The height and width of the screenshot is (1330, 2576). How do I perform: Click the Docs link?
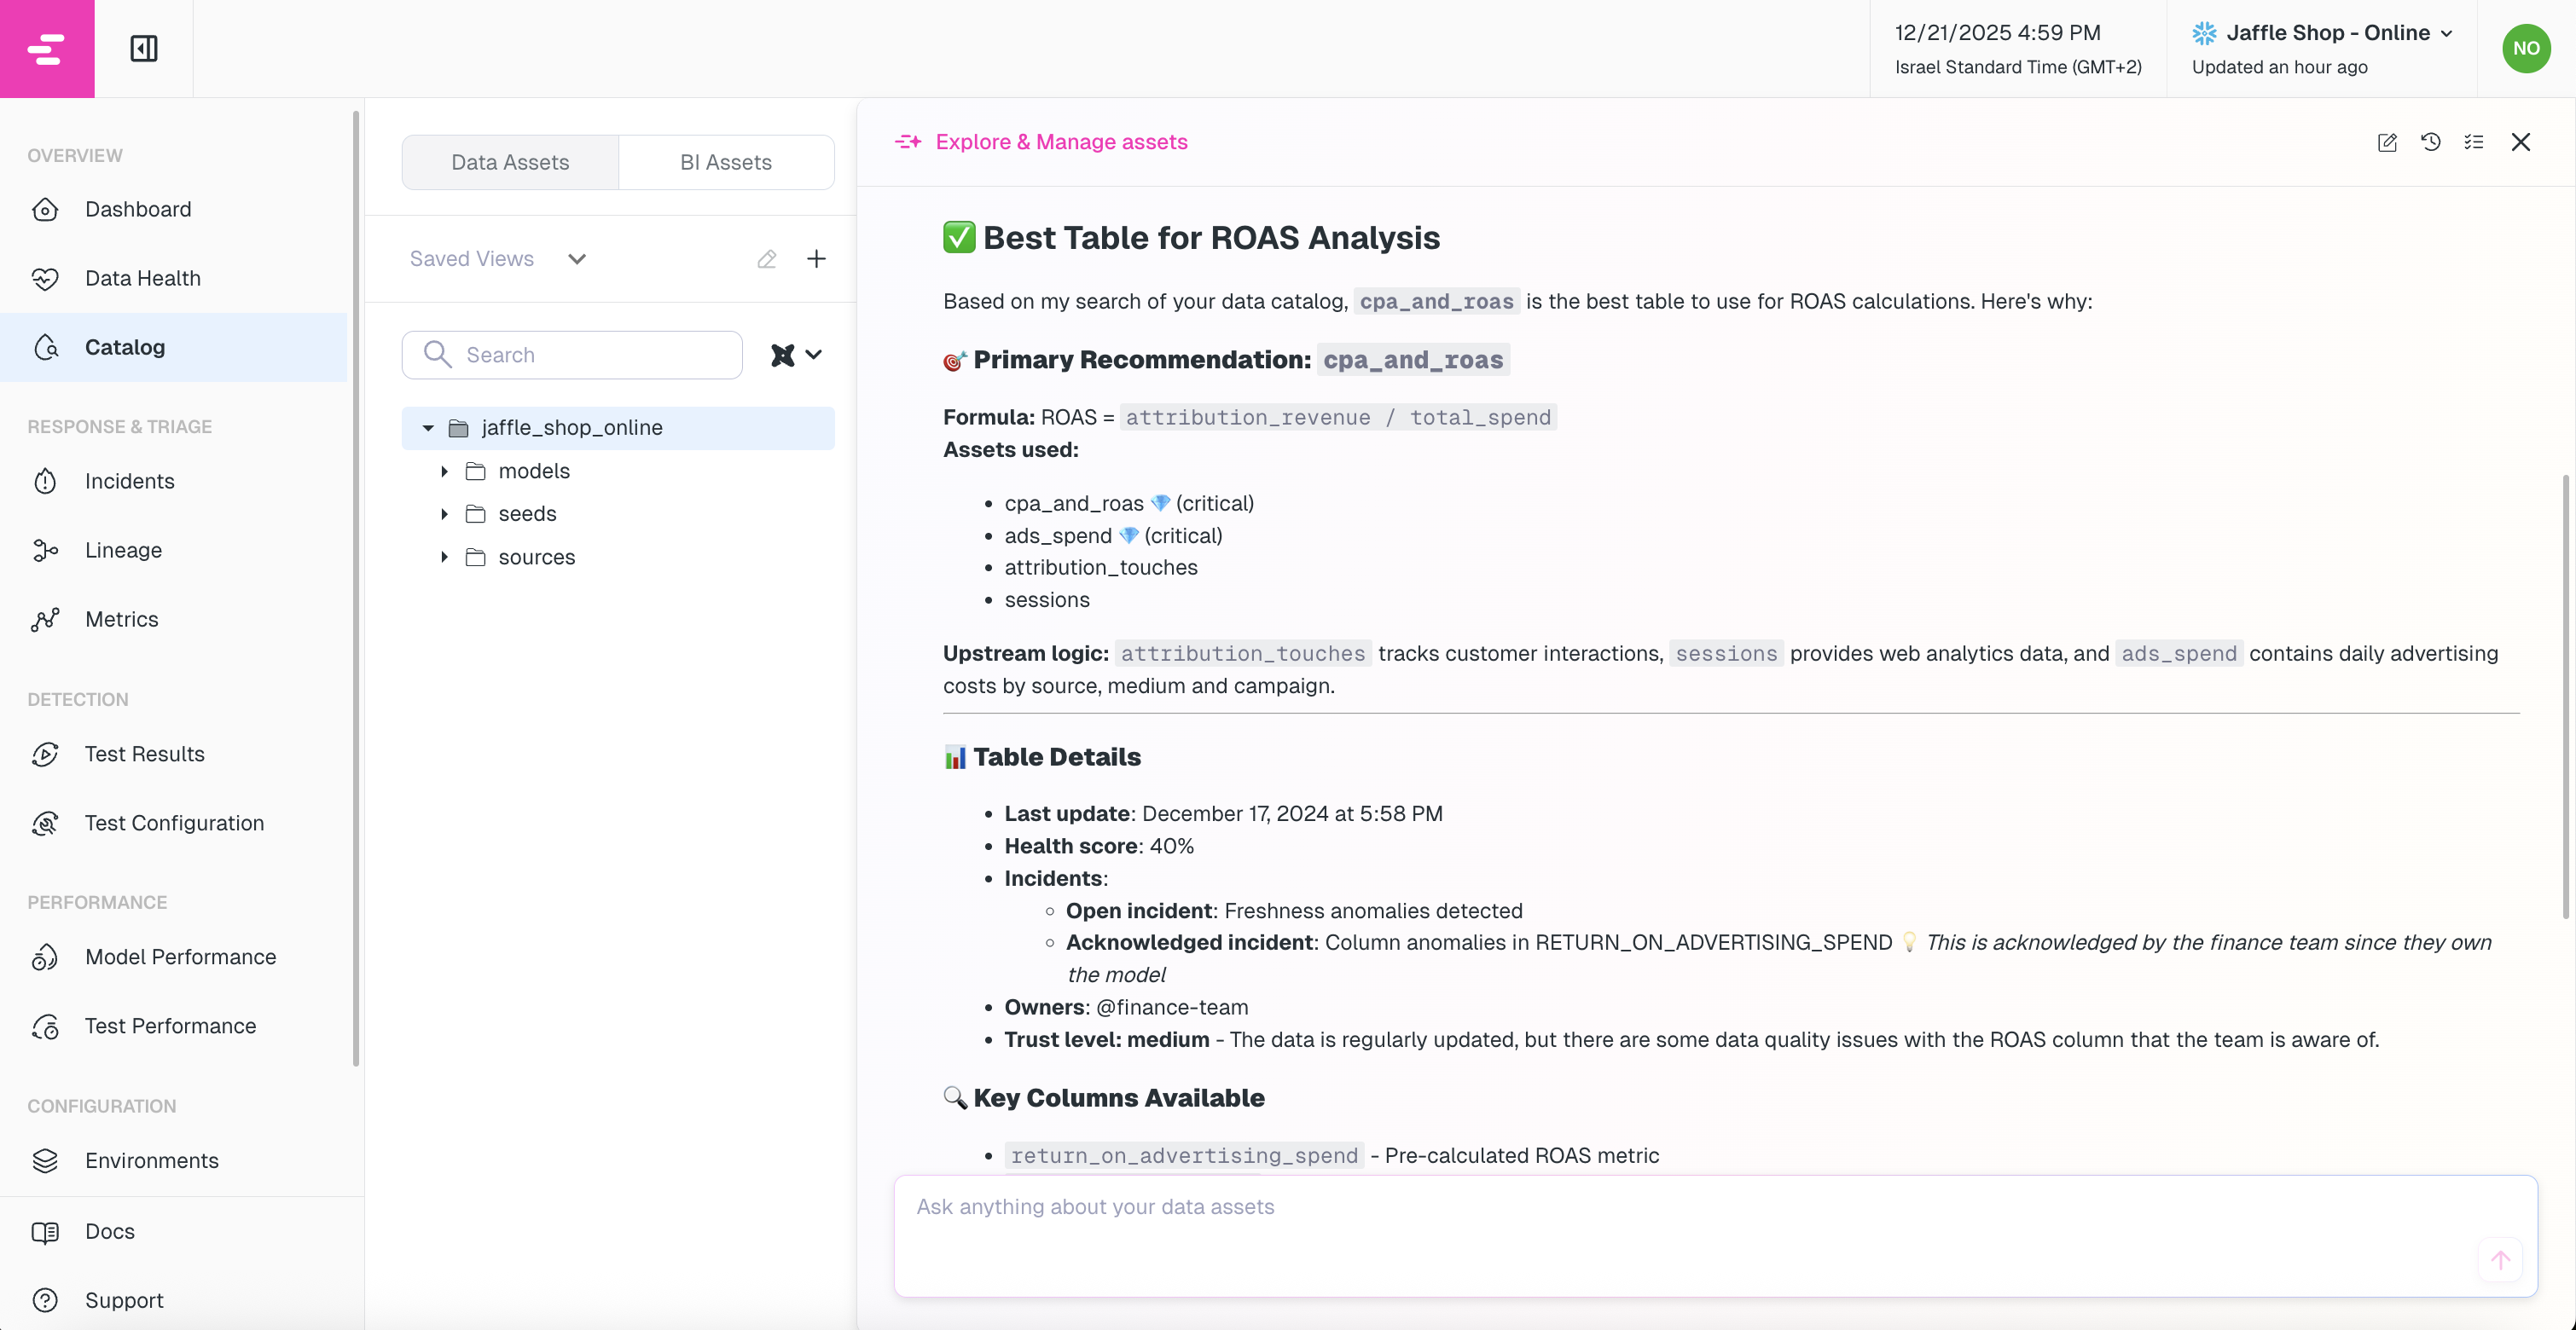coord(110,1231)
